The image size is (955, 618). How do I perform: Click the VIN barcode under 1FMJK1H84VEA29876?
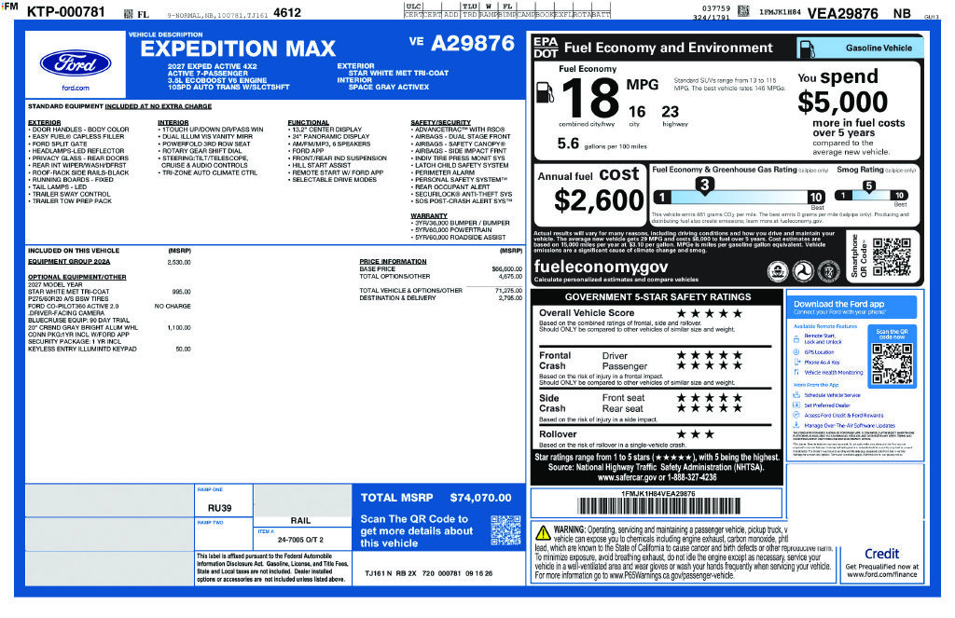coord(658,506)
